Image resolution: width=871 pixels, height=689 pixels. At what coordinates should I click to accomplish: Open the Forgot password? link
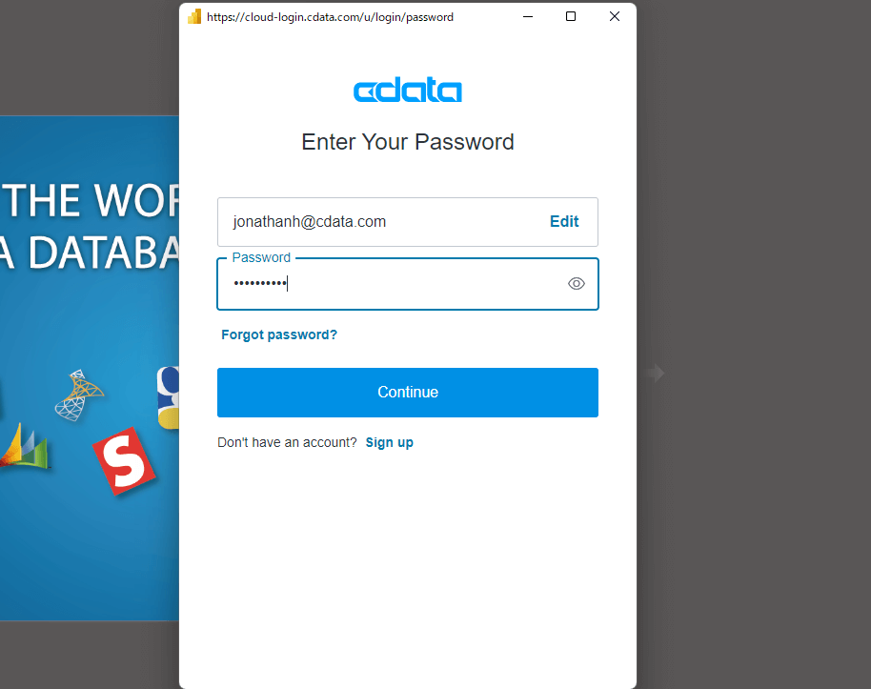279,334
